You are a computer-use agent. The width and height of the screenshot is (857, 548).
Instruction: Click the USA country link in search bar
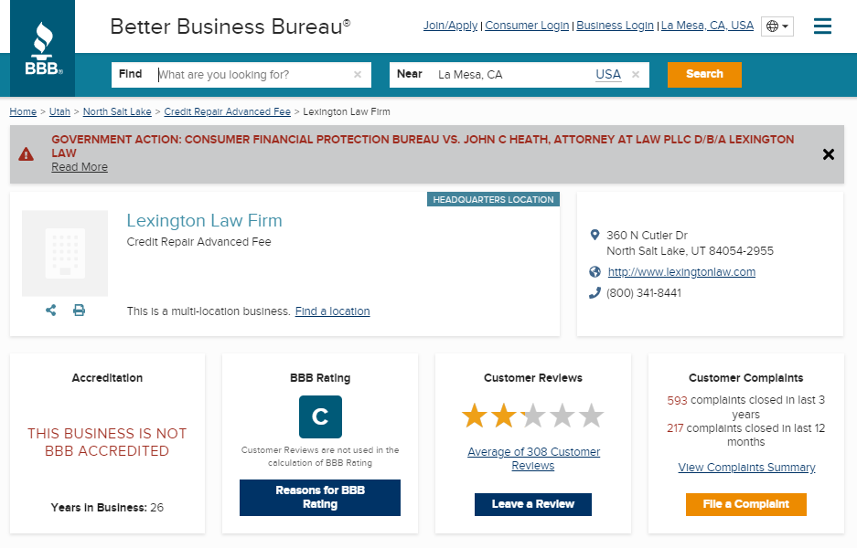608,75
